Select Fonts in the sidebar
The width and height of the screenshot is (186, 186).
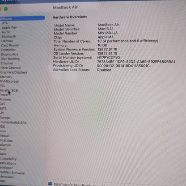3,181
